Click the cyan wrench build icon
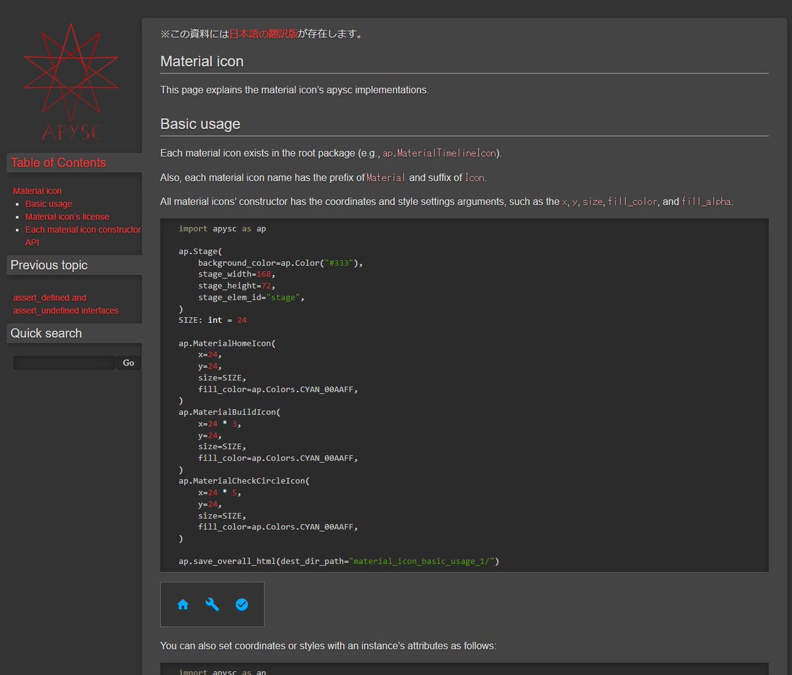The image size is (792, 675). 213,604
